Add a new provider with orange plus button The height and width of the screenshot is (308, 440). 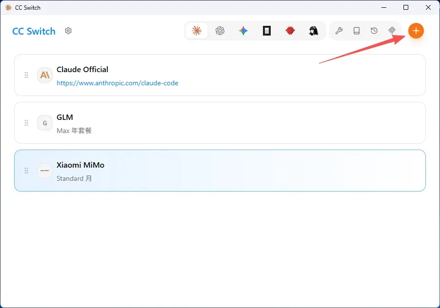pyautogui.click(x=416, y=31)
